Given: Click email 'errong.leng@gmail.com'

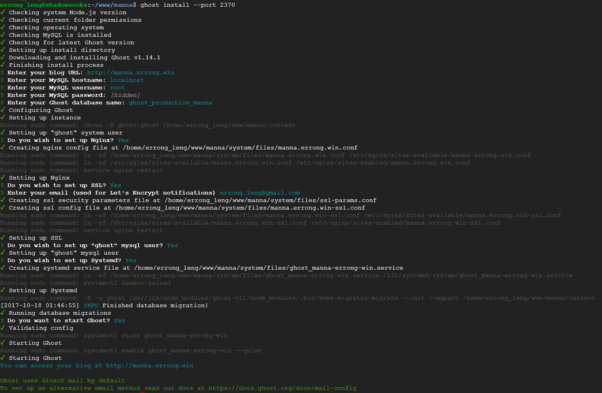Looking at the screenshot, I should tap(260, 193).
